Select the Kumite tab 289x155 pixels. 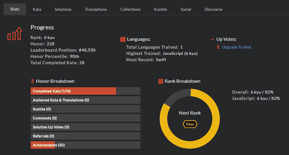160,9
